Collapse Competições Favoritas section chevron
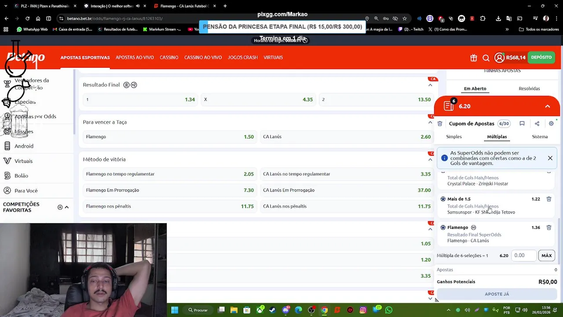 point(66,207)
